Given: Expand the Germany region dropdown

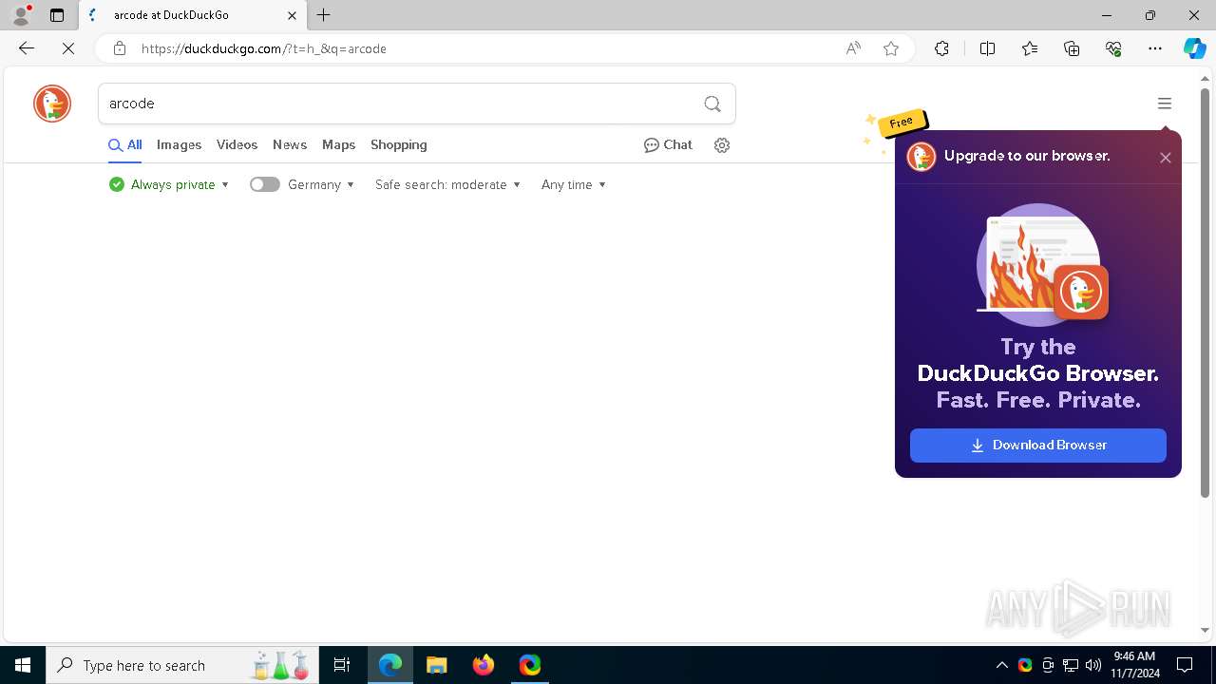Looking at the screenshot, I should [321, 184].
